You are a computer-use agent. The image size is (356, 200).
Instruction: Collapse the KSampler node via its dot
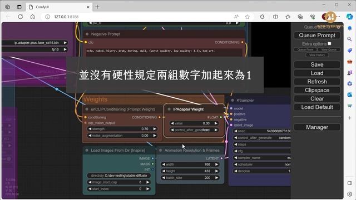click(x=233, y=100)
